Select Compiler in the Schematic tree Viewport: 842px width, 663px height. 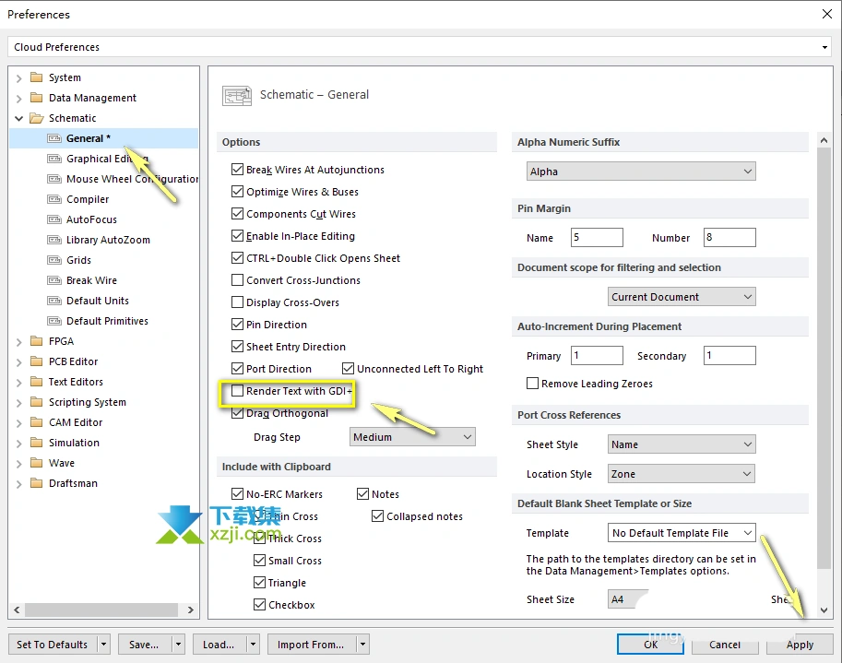[x=88, y=199]
